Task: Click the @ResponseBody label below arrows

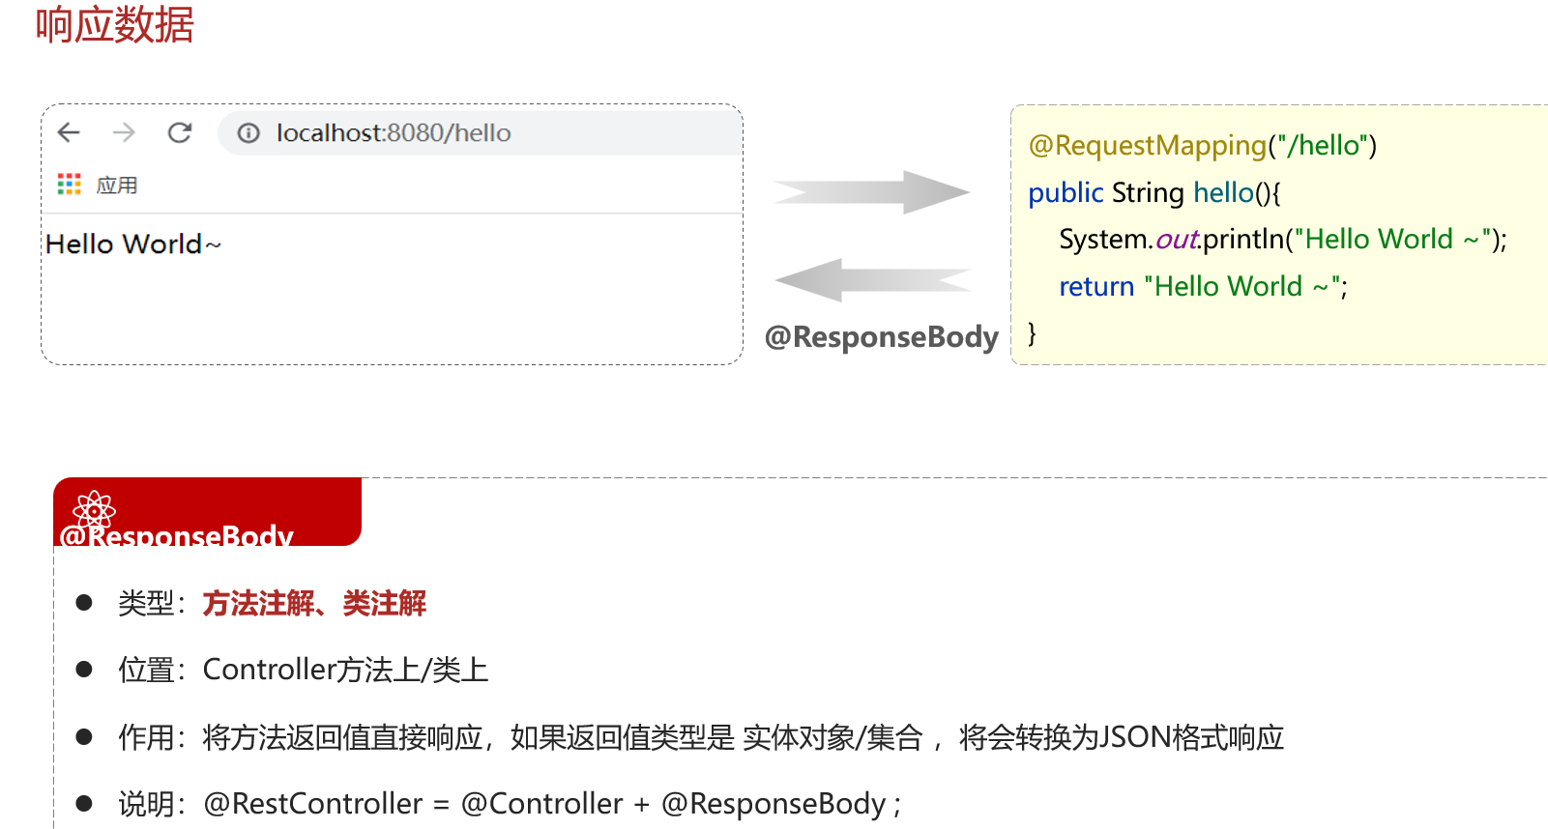Action: [x=881, y=337]
